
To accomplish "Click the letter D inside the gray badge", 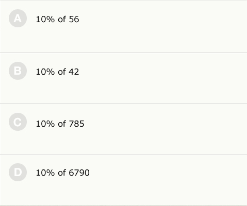I will 18,173.
